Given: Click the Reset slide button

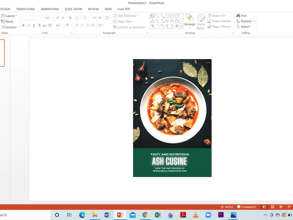Looking at the screenshot, I should (7, 21).
